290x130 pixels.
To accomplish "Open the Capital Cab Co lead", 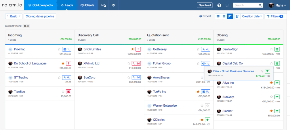I will pyautogui.click(x=232, y=63).
